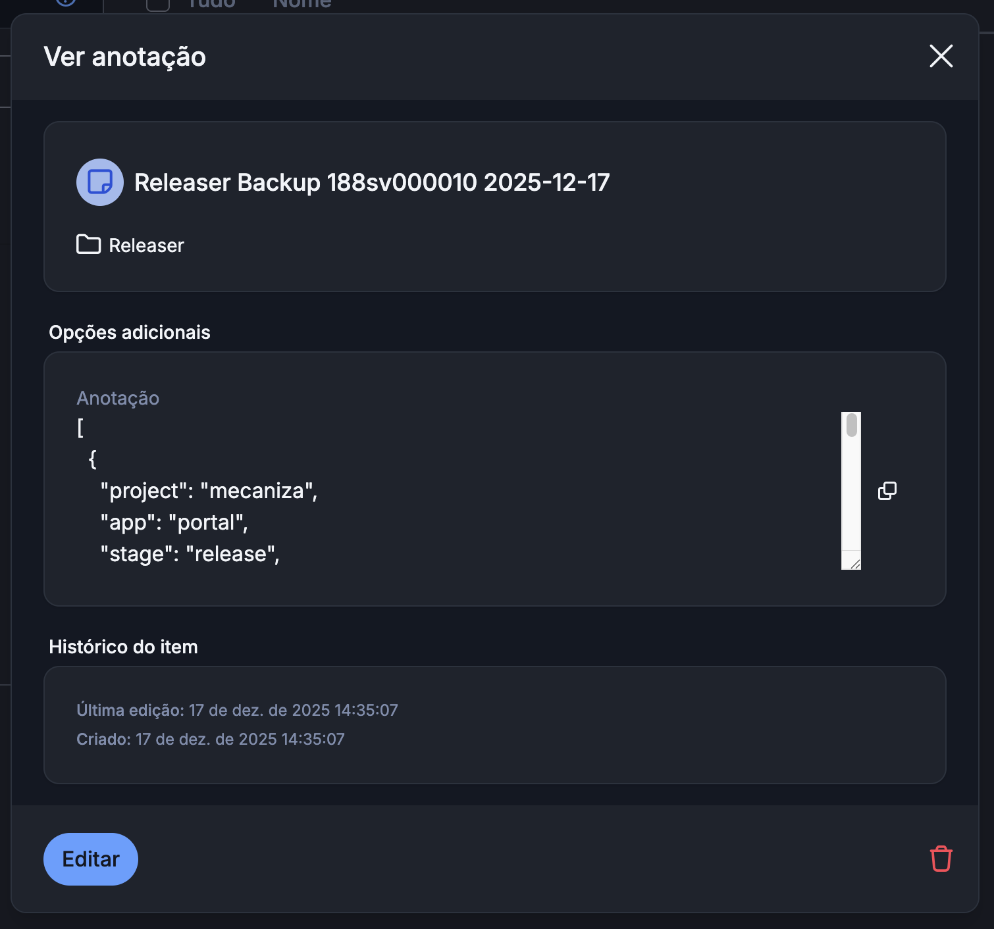Click the Nome column header

point(301,3)
